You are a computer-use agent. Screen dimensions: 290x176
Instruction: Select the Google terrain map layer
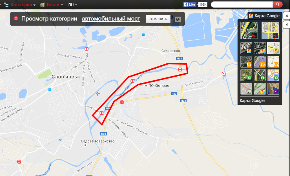pyautogui.click(x=260, y=88)
